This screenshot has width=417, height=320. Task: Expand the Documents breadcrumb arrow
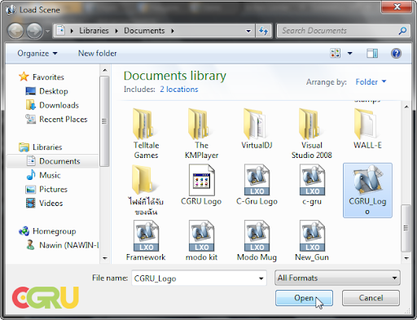(173, 31)
